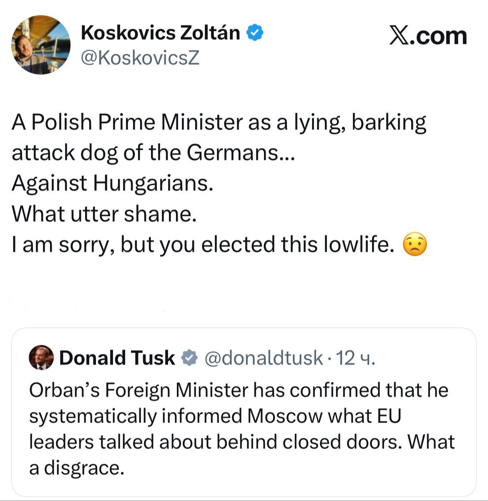This screenshot has width=488, height=501.
Task: Click the "a disgrace." closing line
Action: [77, 468]
